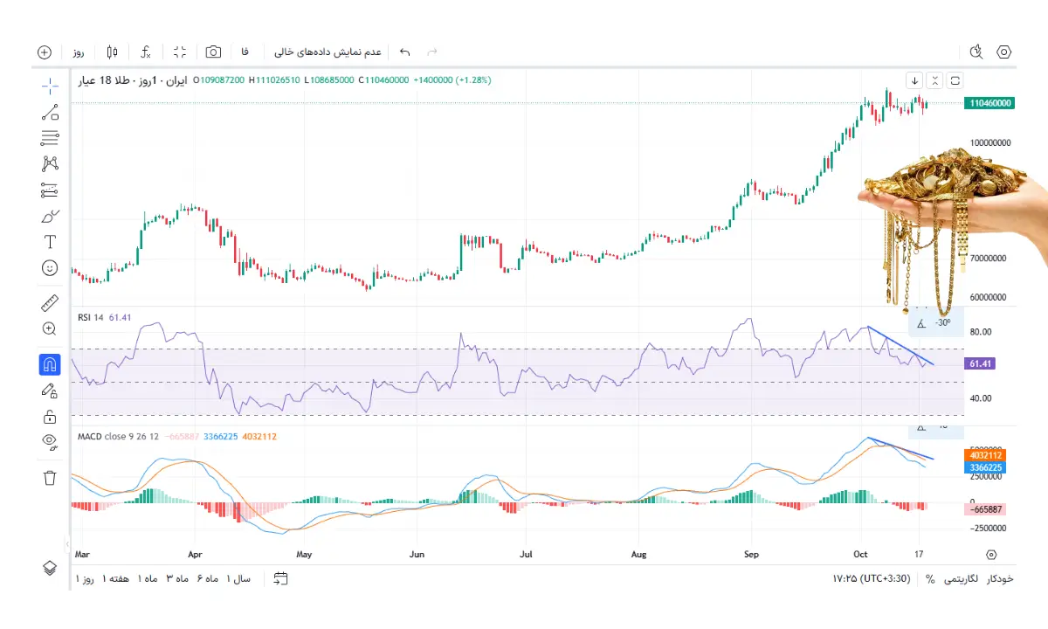
Task: Open the measure ruler tool
Action: pyautogui.click(x=50, y=303)
